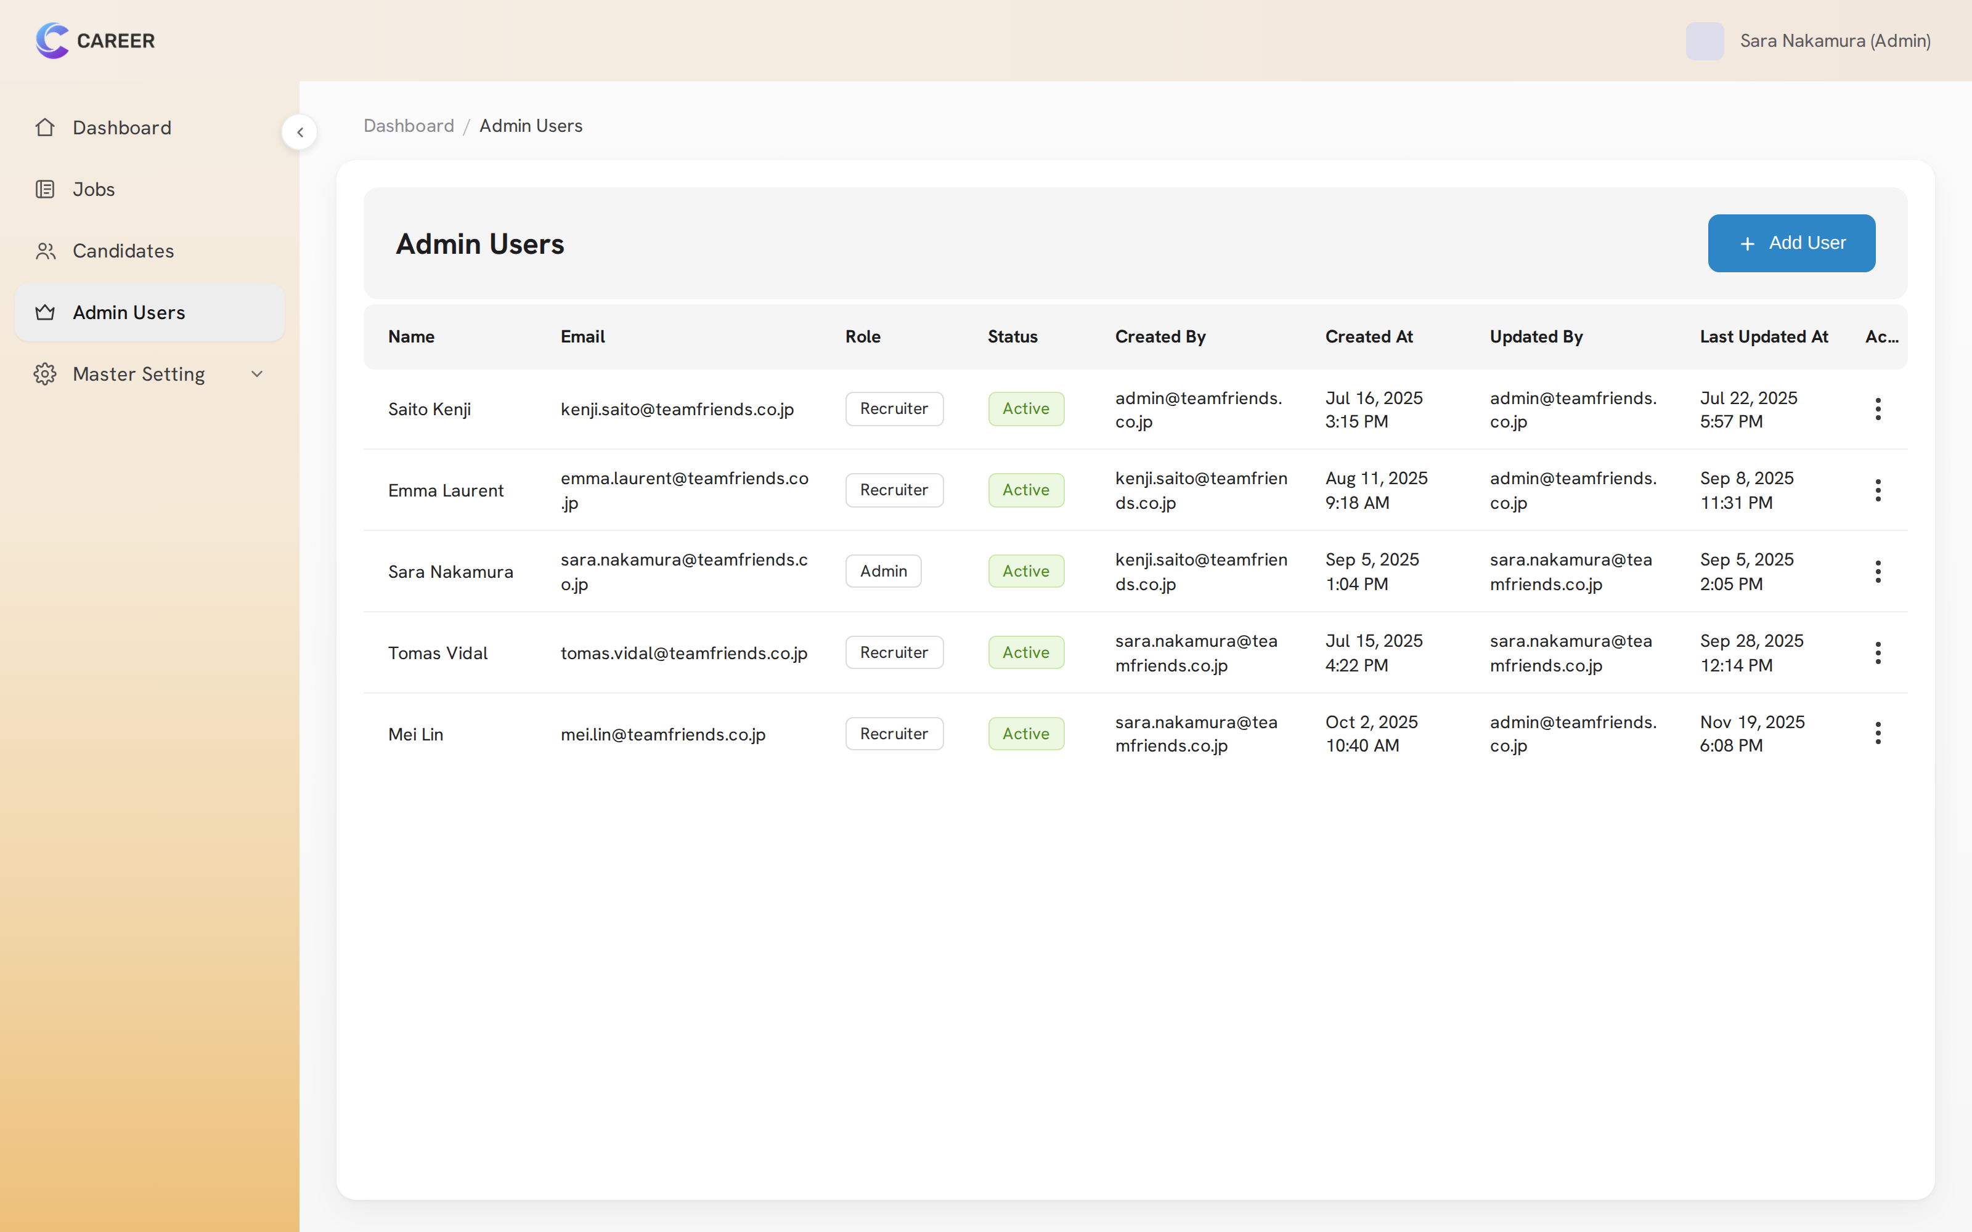The image size is (1972, 1232).
Task: Click Sara Nakamura (Admin) profile name
Action: tap(1835, 41)
